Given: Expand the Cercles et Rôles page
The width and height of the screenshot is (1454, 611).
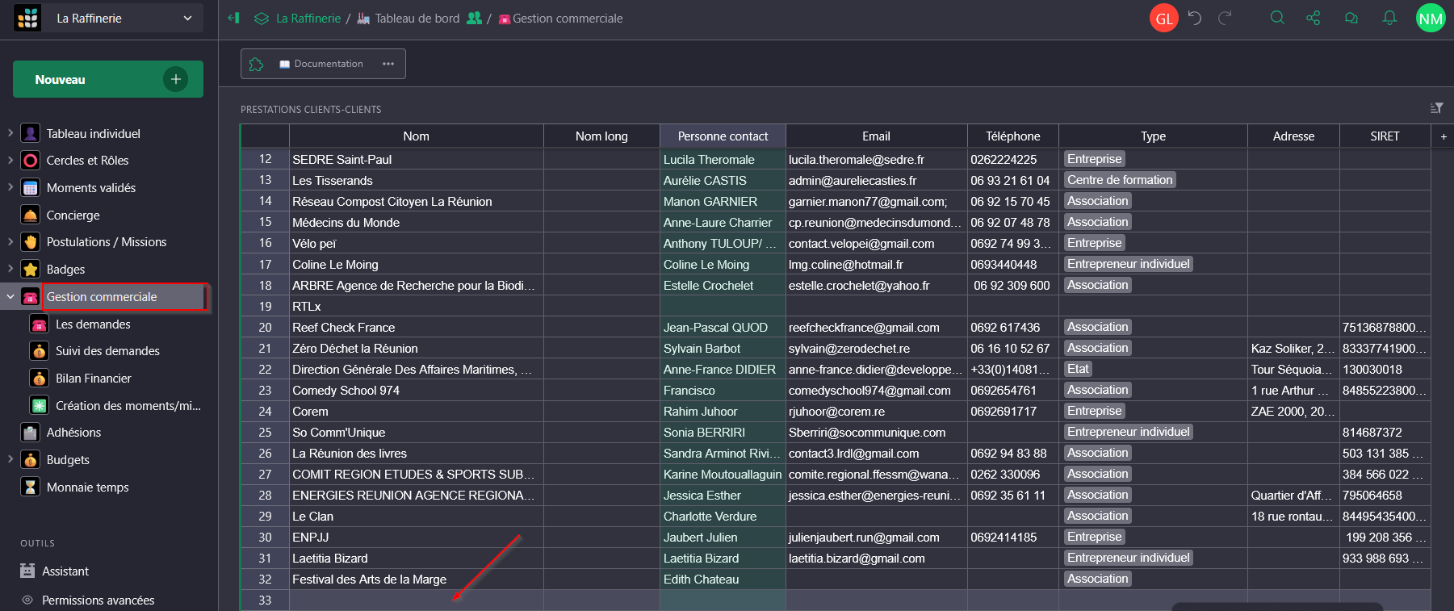Looking at the screenshot, I should coord(10,160).
